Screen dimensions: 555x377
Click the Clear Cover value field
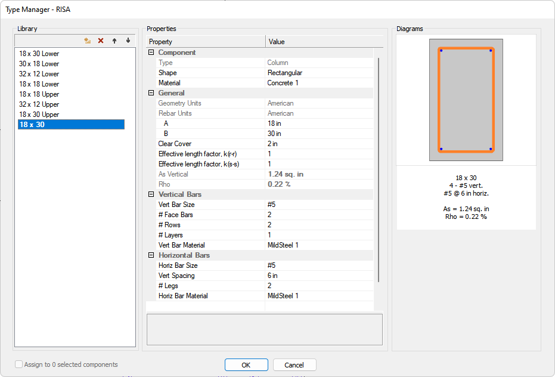pyautogui.click(x=319, y=144)
